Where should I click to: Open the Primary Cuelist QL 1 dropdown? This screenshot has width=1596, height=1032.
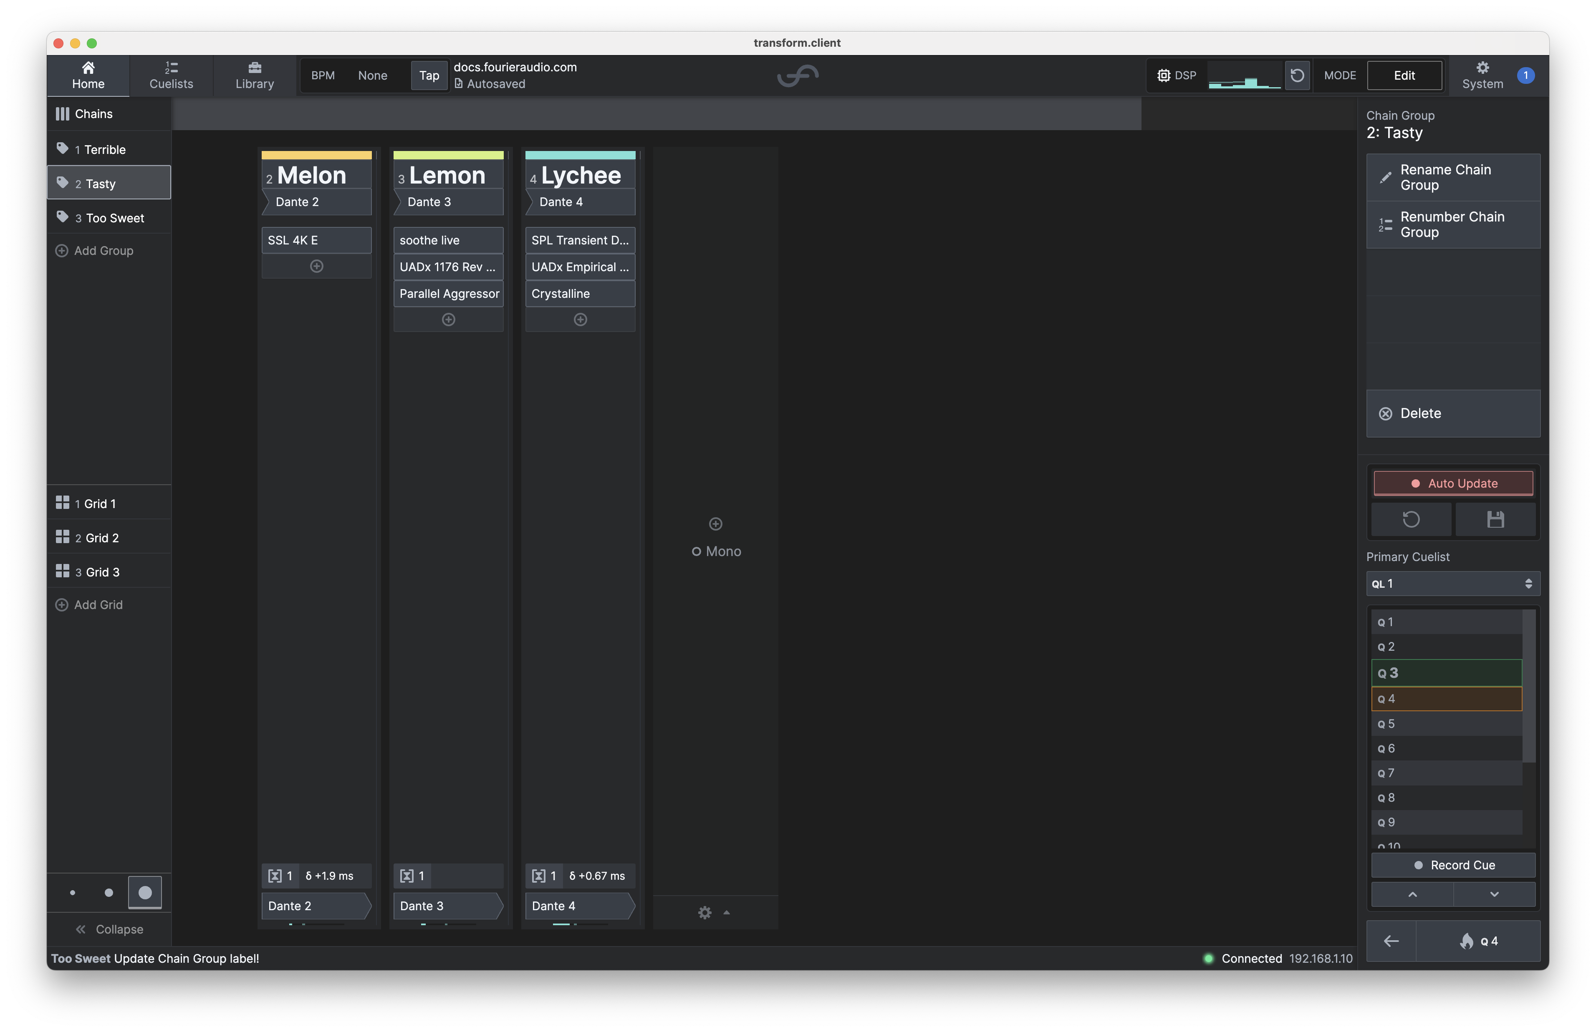point(1452,583)
